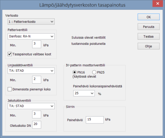
Task: Open the Patteriventtiili Danfoss RA-N dropdown
Action: click(x=31, y=37)
